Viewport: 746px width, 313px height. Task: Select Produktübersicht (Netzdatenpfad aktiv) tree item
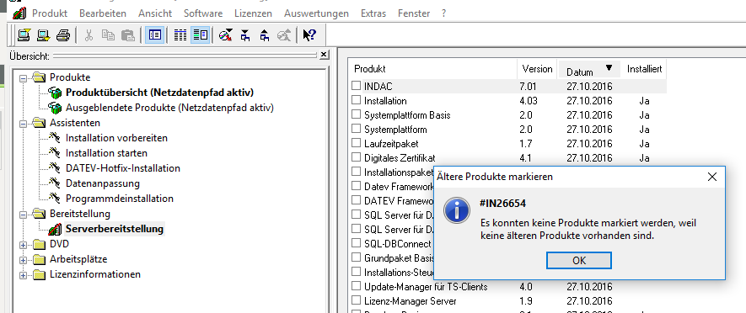159,93
